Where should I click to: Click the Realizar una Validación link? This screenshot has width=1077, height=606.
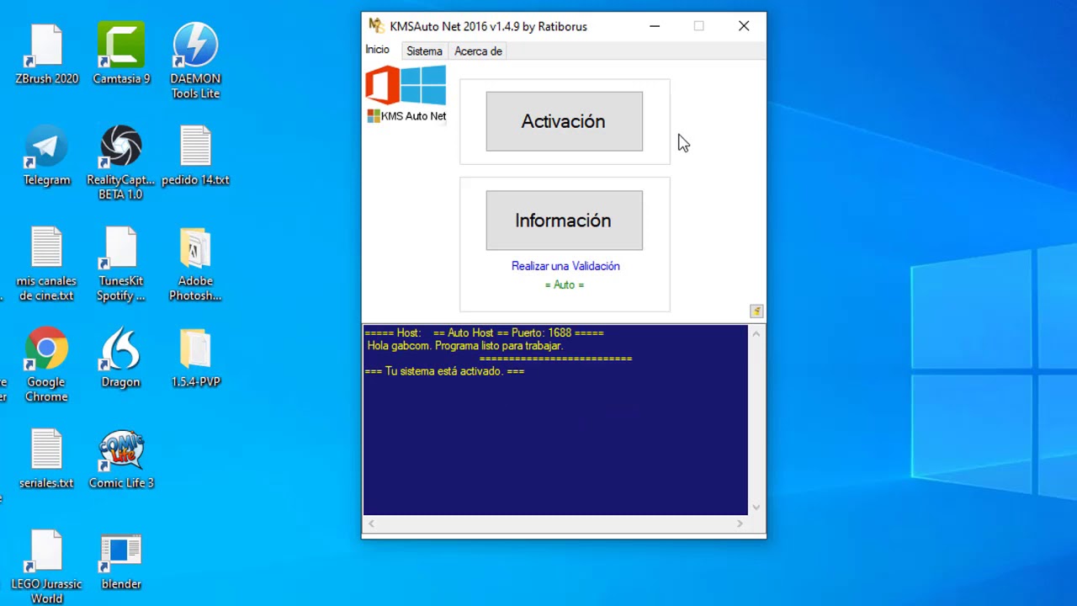[565, 266]
